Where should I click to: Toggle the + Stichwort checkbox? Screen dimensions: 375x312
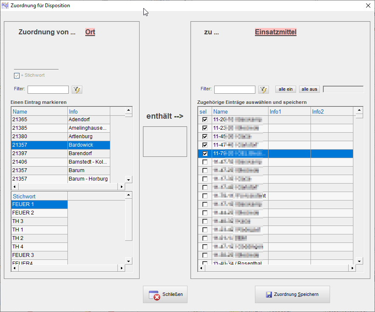[17, 75]
